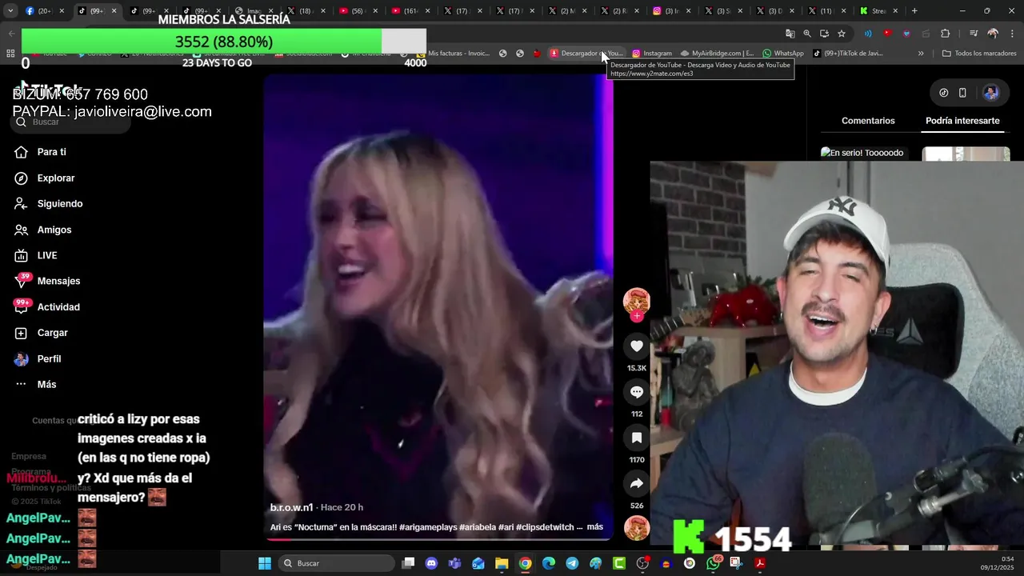This screenshot has height=576, width=1024.
Task: Open Chrome translate page icon
Action: pyautogui.click(x=790, y=34)
